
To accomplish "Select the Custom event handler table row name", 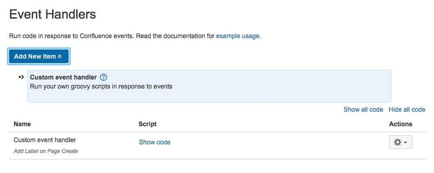I will point(44,140).
